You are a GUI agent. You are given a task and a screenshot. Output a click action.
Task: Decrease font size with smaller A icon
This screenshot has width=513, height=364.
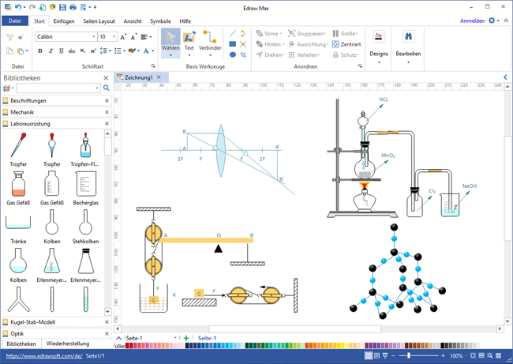(x=133, y=37)
